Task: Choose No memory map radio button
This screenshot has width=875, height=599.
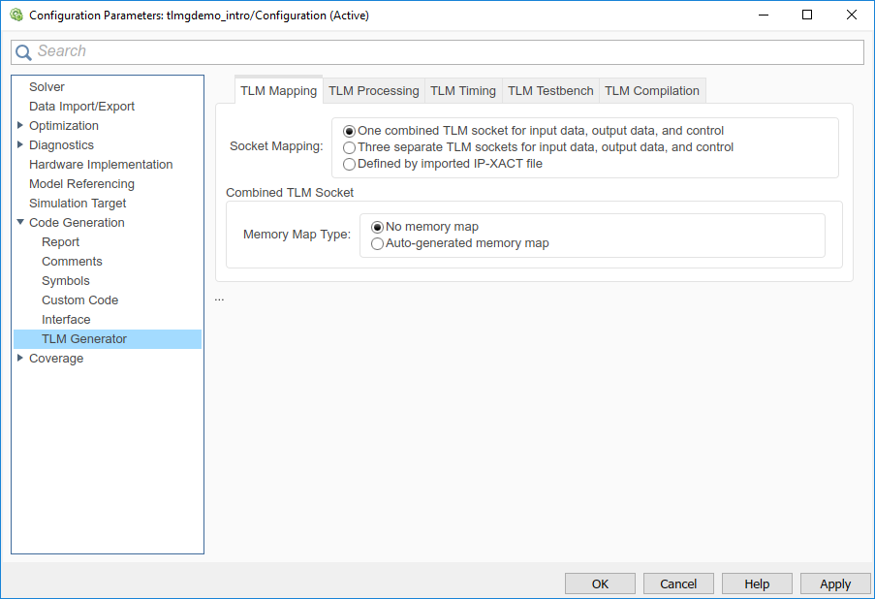Action: pos(377,227)
